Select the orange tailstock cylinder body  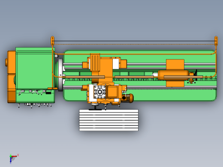point(173,75)
